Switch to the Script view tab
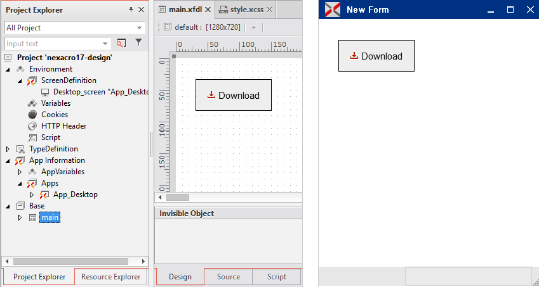Screen dimensions: 539x287 coord(277,277)
